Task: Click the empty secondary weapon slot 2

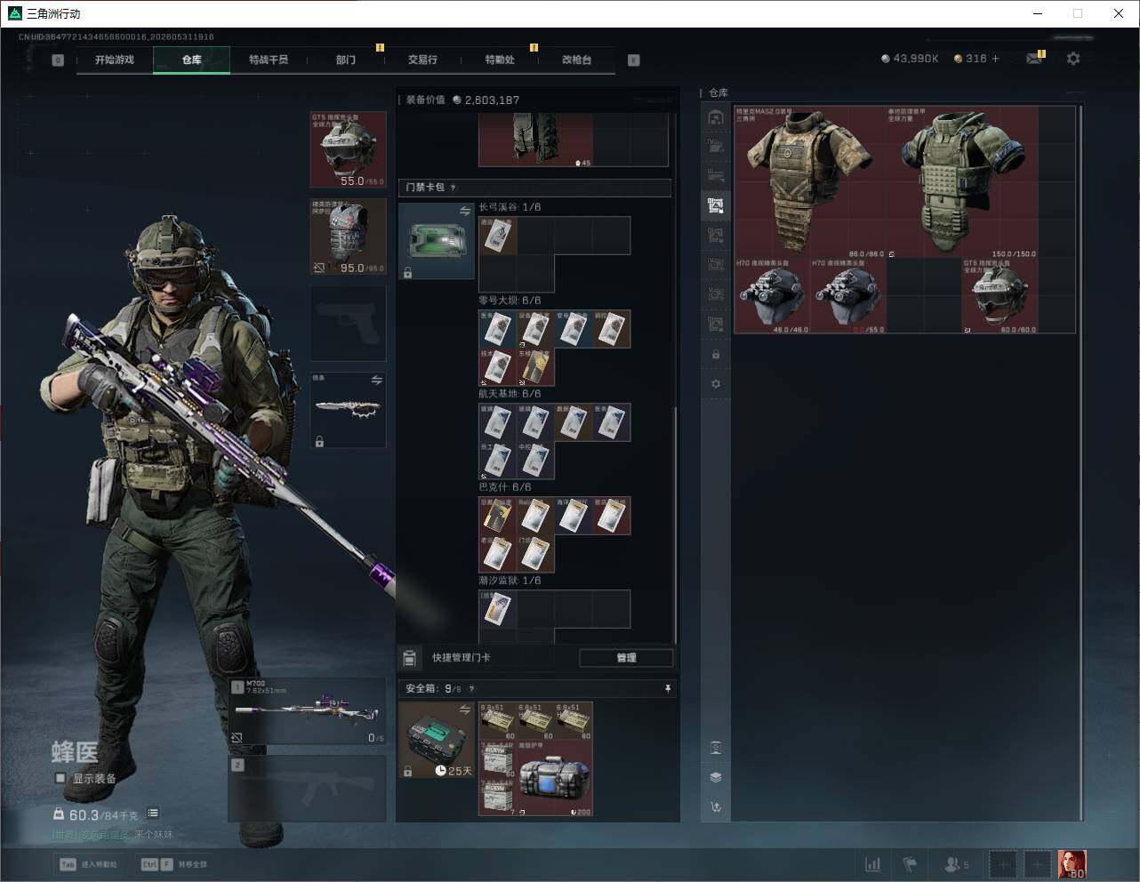Action: tap(308, 788)
